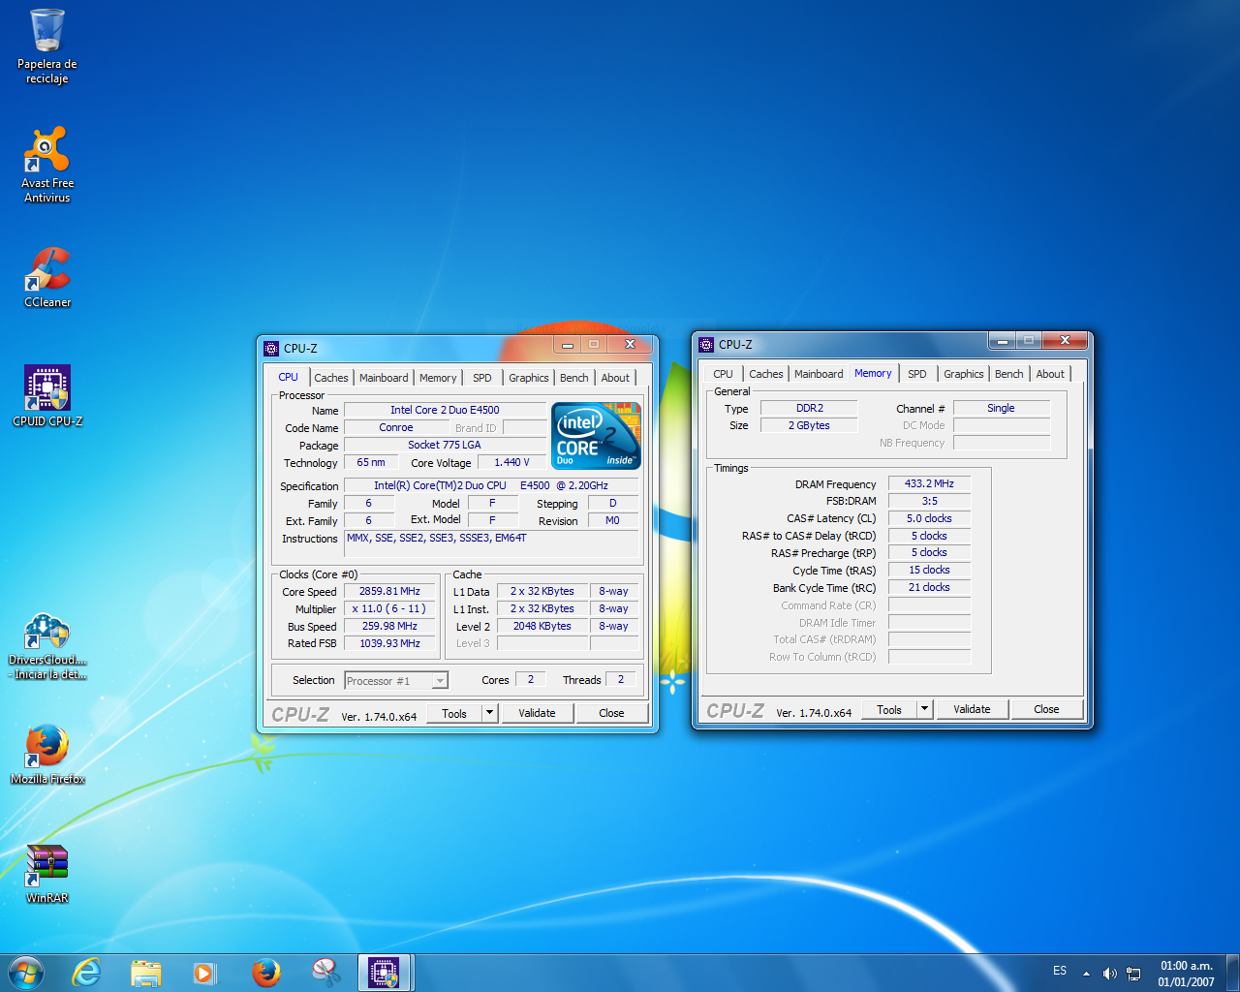The height and width of the screenshot is (992, 1240).
Task: Launch Internet Explorer from taskbar
Action: click(x=87, y=973)
